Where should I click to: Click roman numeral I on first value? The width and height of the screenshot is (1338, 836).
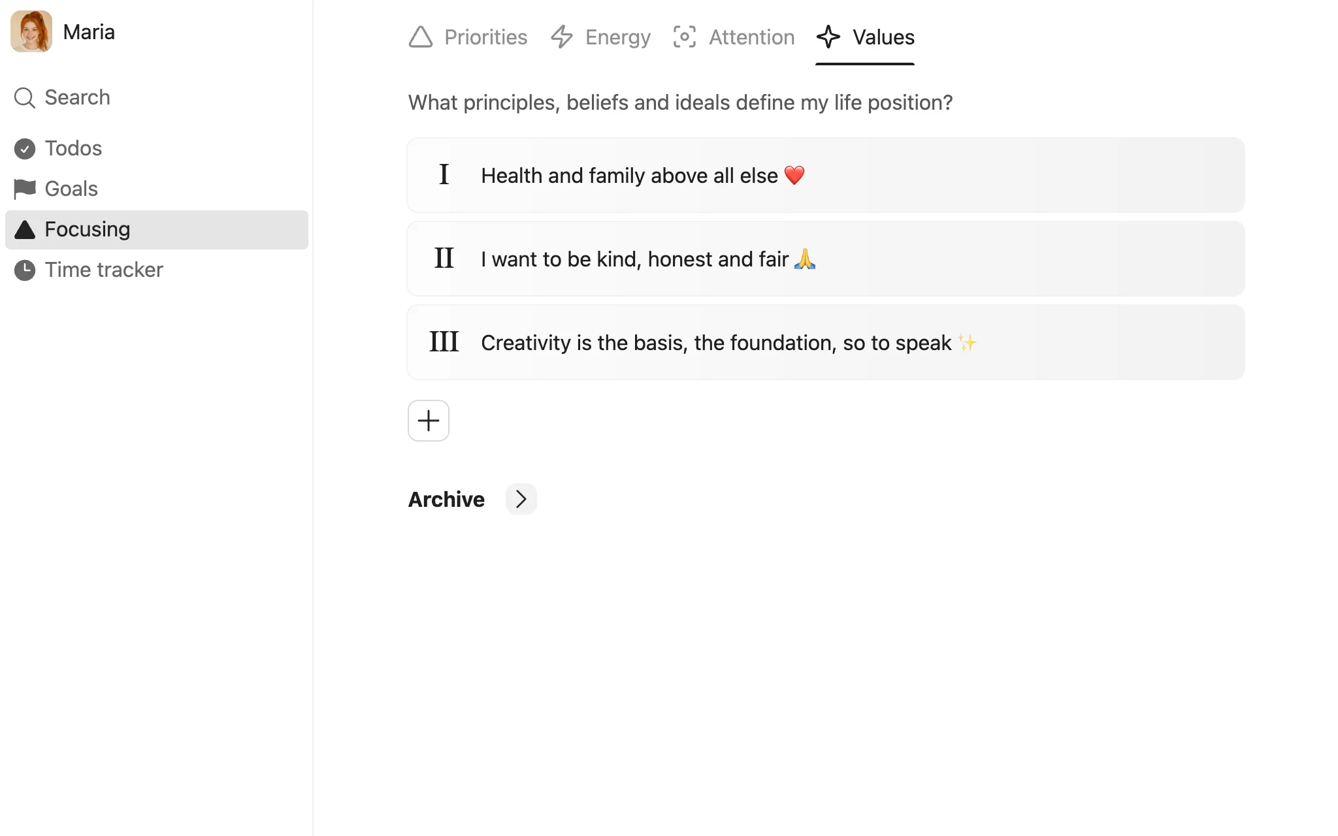pyautogui.click(x=444, y=175)
